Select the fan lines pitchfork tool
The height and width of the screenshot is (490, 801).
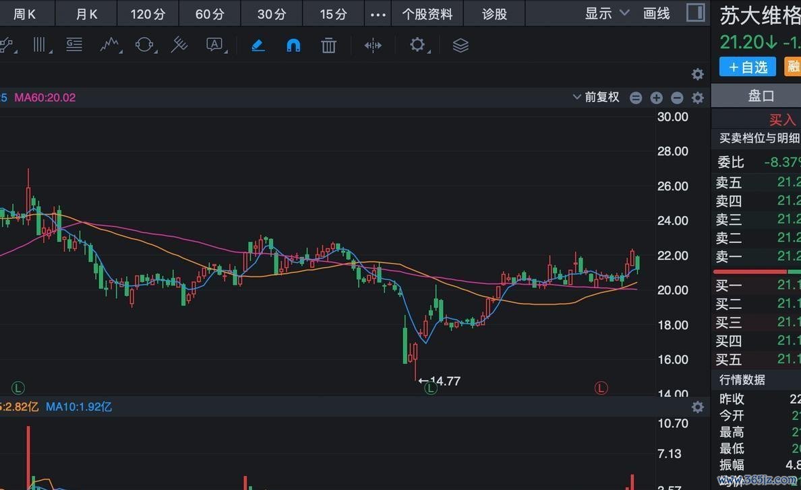pos(179,45)
